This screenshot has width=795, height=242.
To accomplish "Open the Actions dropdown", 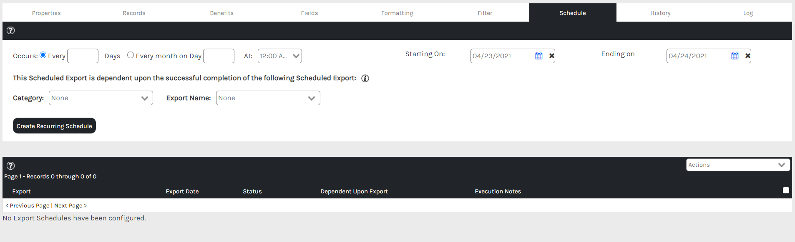I will (738, 165).
